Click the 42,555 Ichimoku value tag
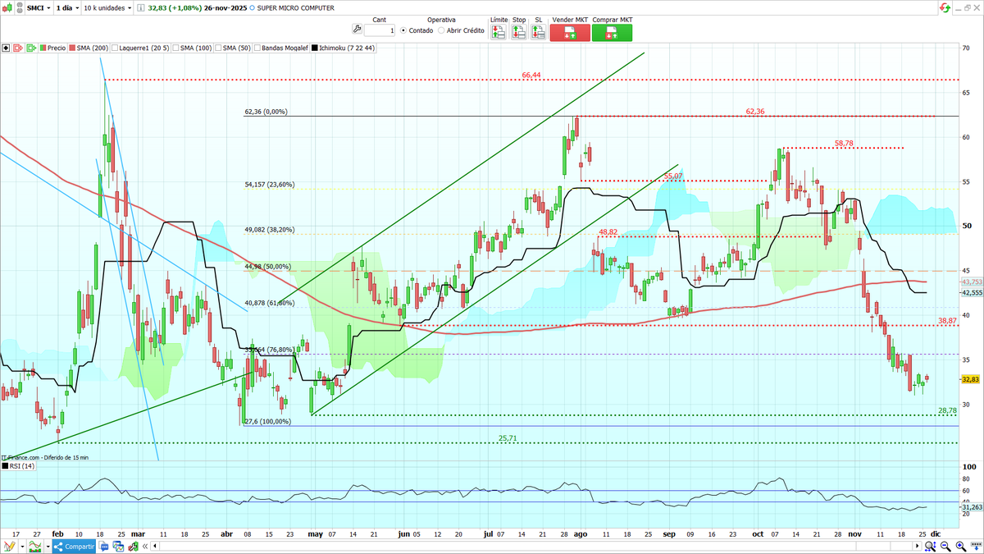The width and height of the screenshot is (984, 554). click(x=971, y=292)
